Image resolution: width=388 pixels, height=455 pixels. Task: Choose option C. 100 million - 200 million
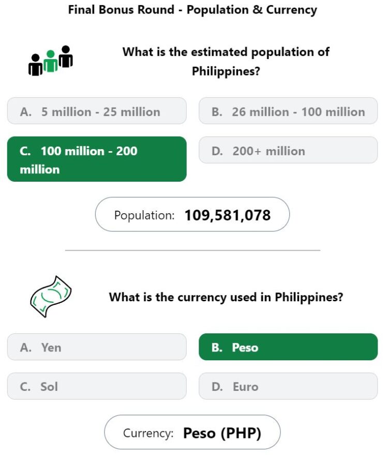97,159
